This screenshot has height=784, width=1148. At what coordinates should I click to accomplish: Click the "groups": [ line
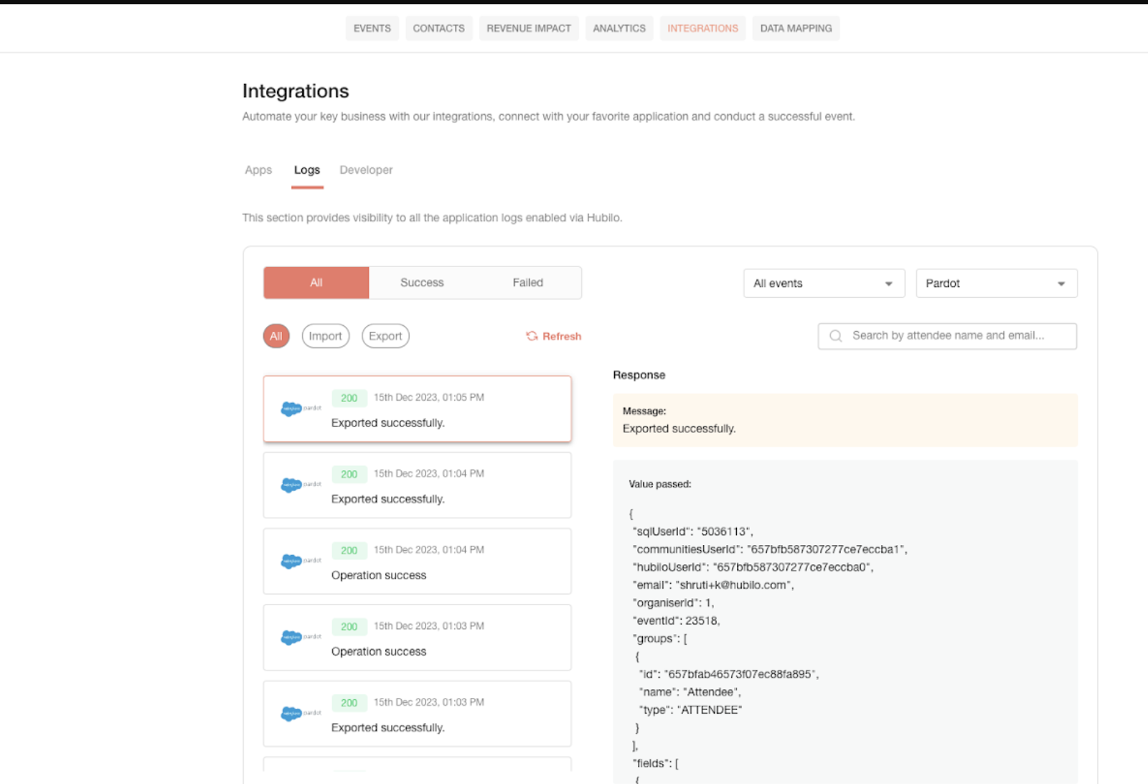tap(659, 638)
